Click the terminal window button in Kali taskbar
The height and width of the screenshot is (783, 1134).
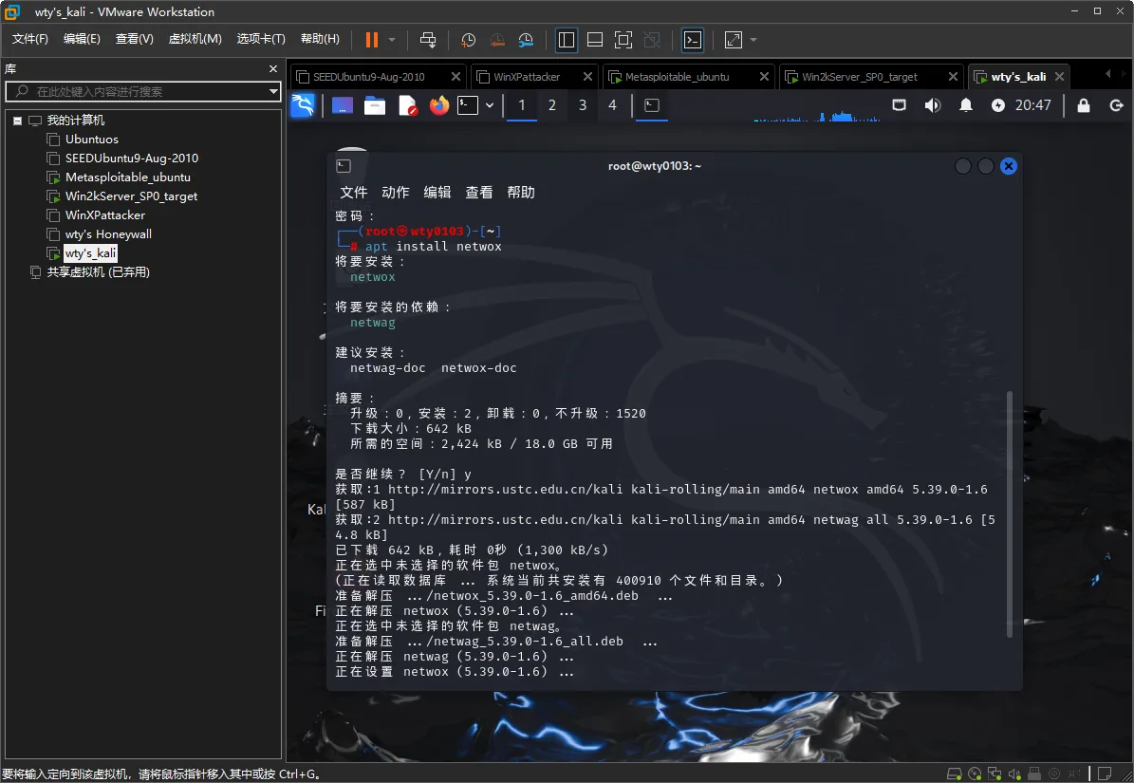coord(652,105)
